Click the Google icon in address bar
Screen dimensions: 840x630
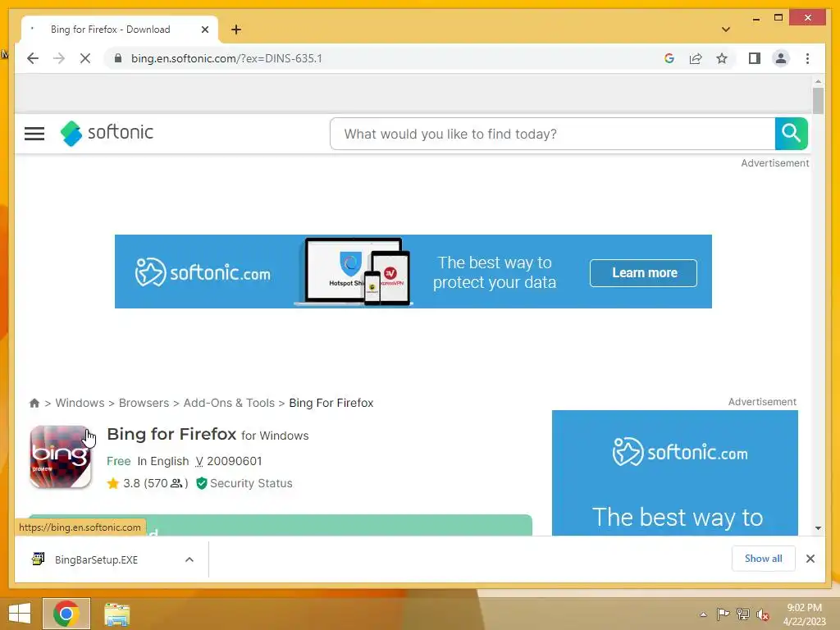pos(669,58)
